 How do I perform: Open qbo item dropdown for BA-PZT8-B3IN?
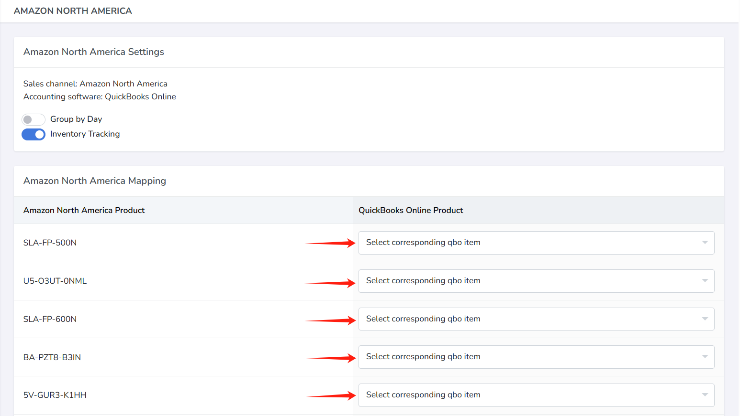tap(536, 357)
